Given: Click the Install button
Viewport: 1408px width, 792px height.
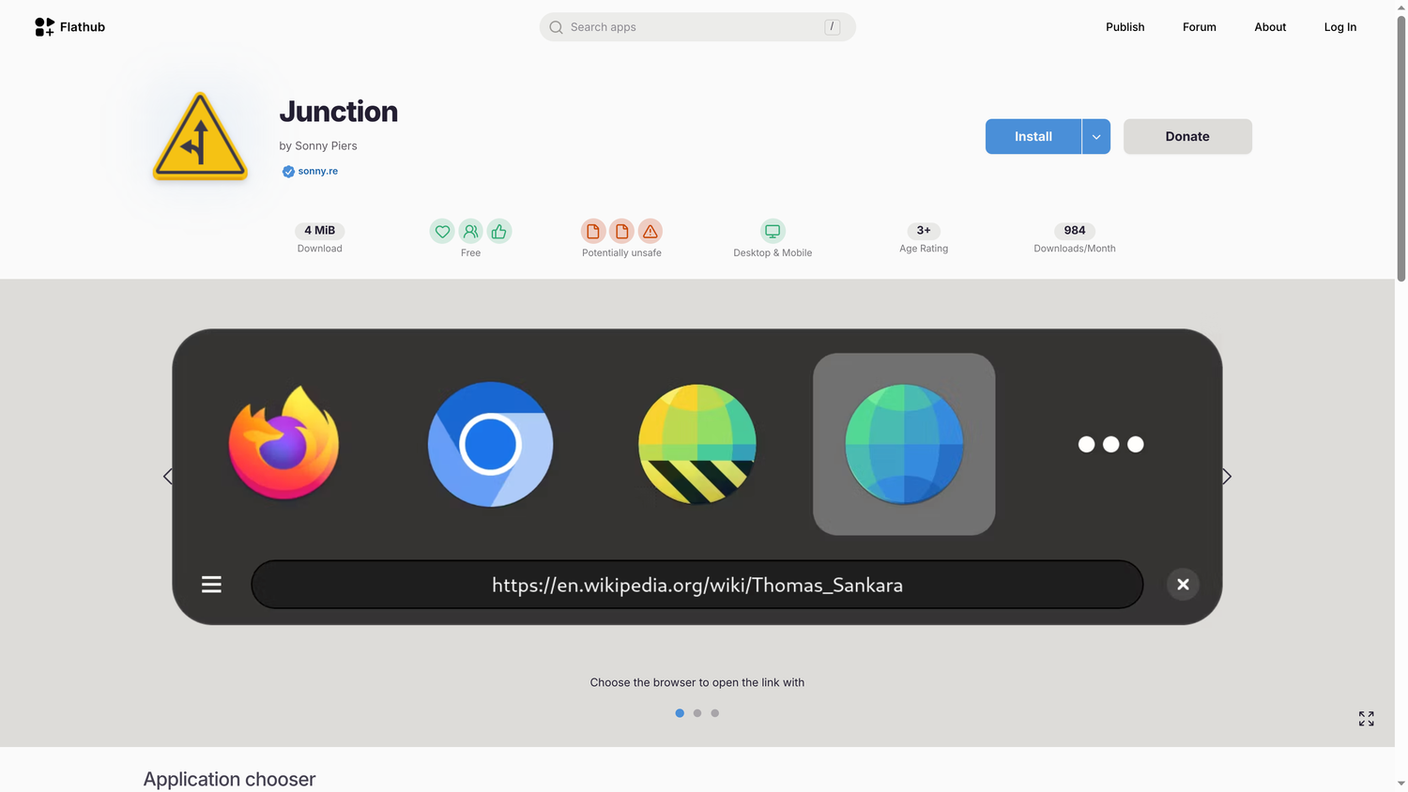Looking at the screenshot, I should [1033, 137].
